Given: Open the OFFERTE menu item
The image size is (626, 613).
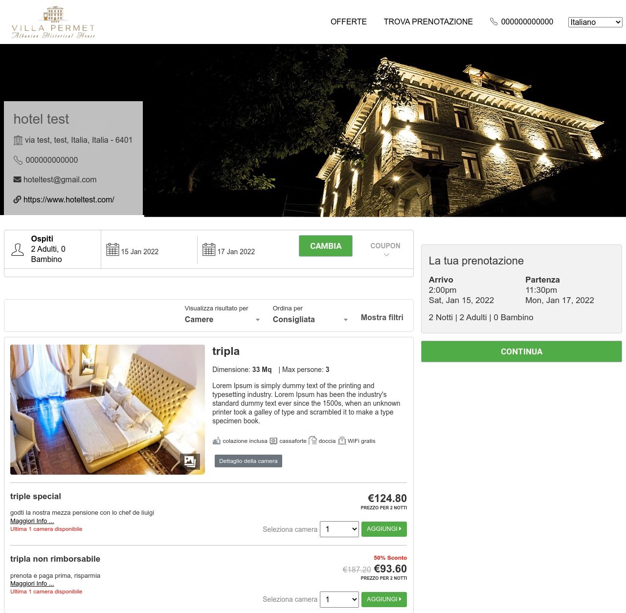Looking at the screenshot, I should coord(349,22).
